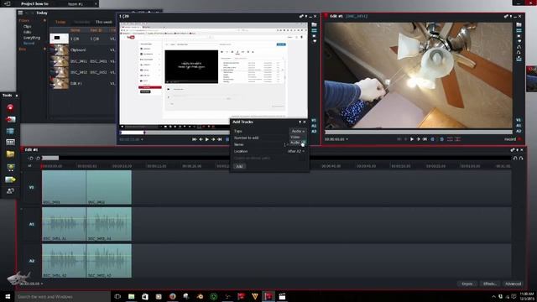
Task: Click undo arrow in Edit #1 viewer side strip
Action: click(519, 47)
